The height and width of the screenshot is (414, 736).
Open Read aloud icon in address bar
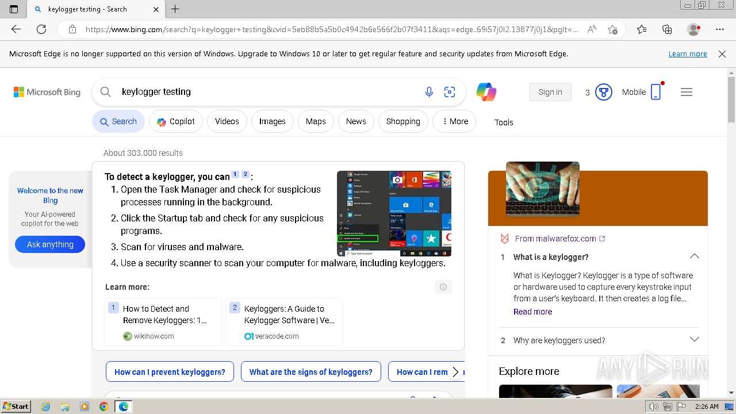tap(591, 29)
